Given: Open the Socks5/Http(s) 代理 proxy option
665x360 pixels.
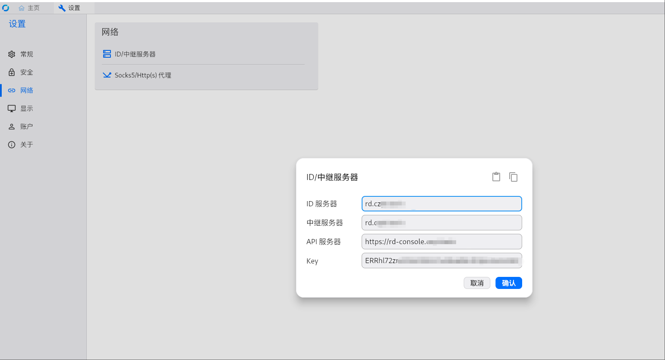Looking at the screenshot, I should [x=203, y=75].
